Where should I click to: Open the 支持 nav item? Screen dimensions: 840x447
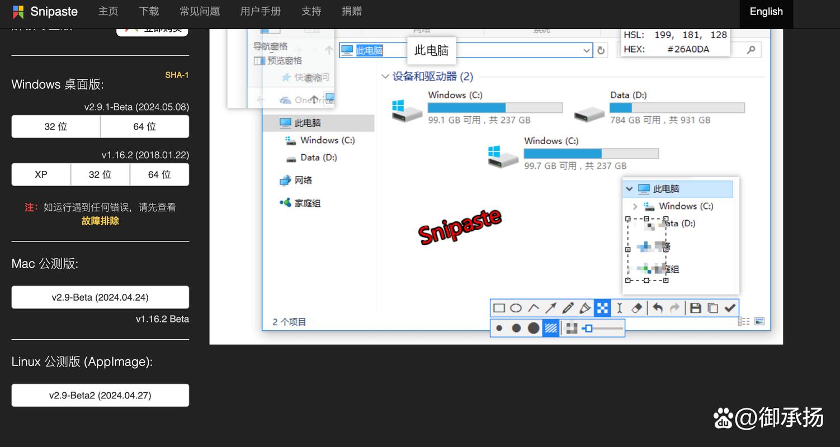[x=312, y=11]
